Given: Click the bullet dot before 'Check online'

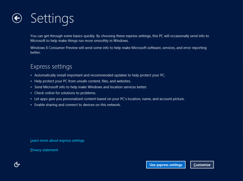Looking at the screenshot, I should [x=31, y=93].
